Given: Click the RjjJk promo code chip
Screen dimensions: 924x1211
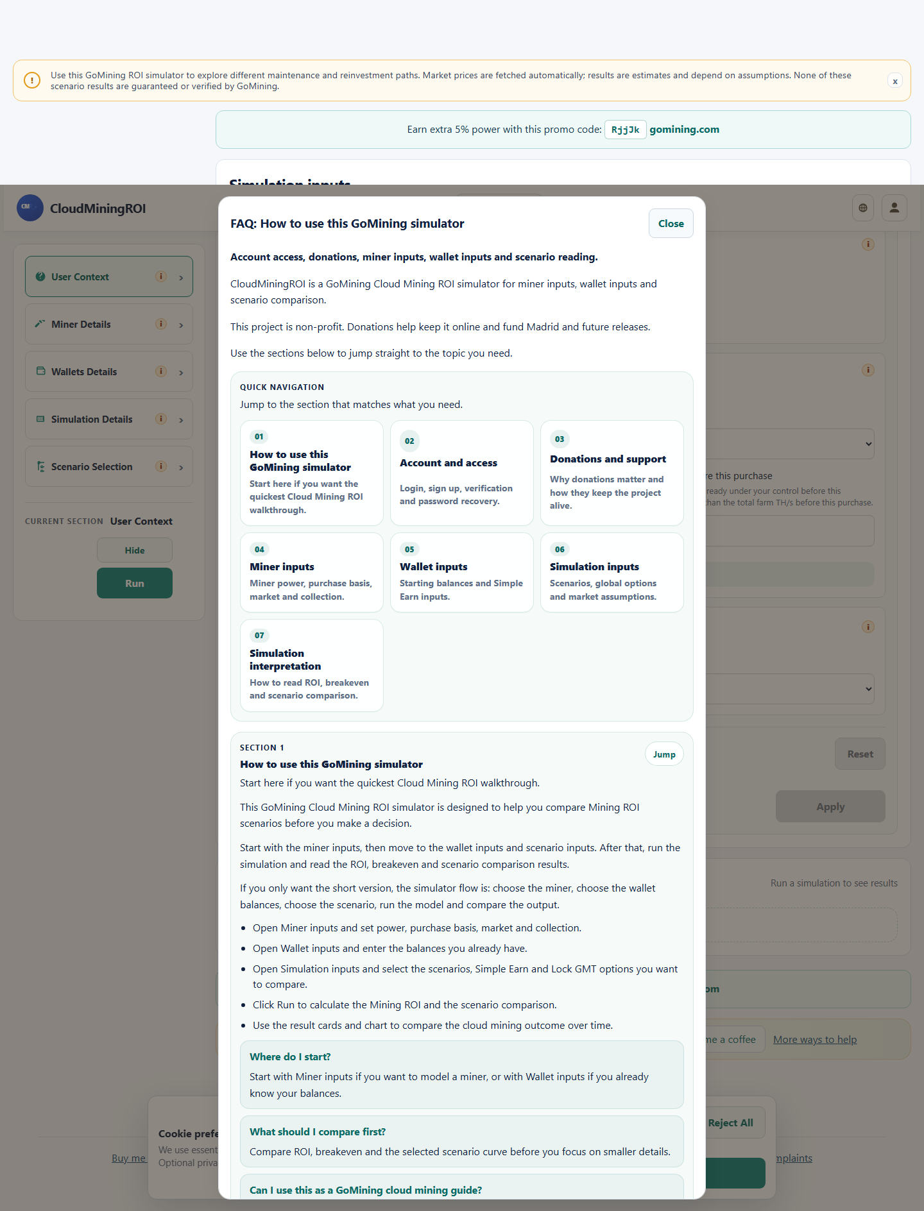Looking at the screenshot, I should [x=625, y=130].
